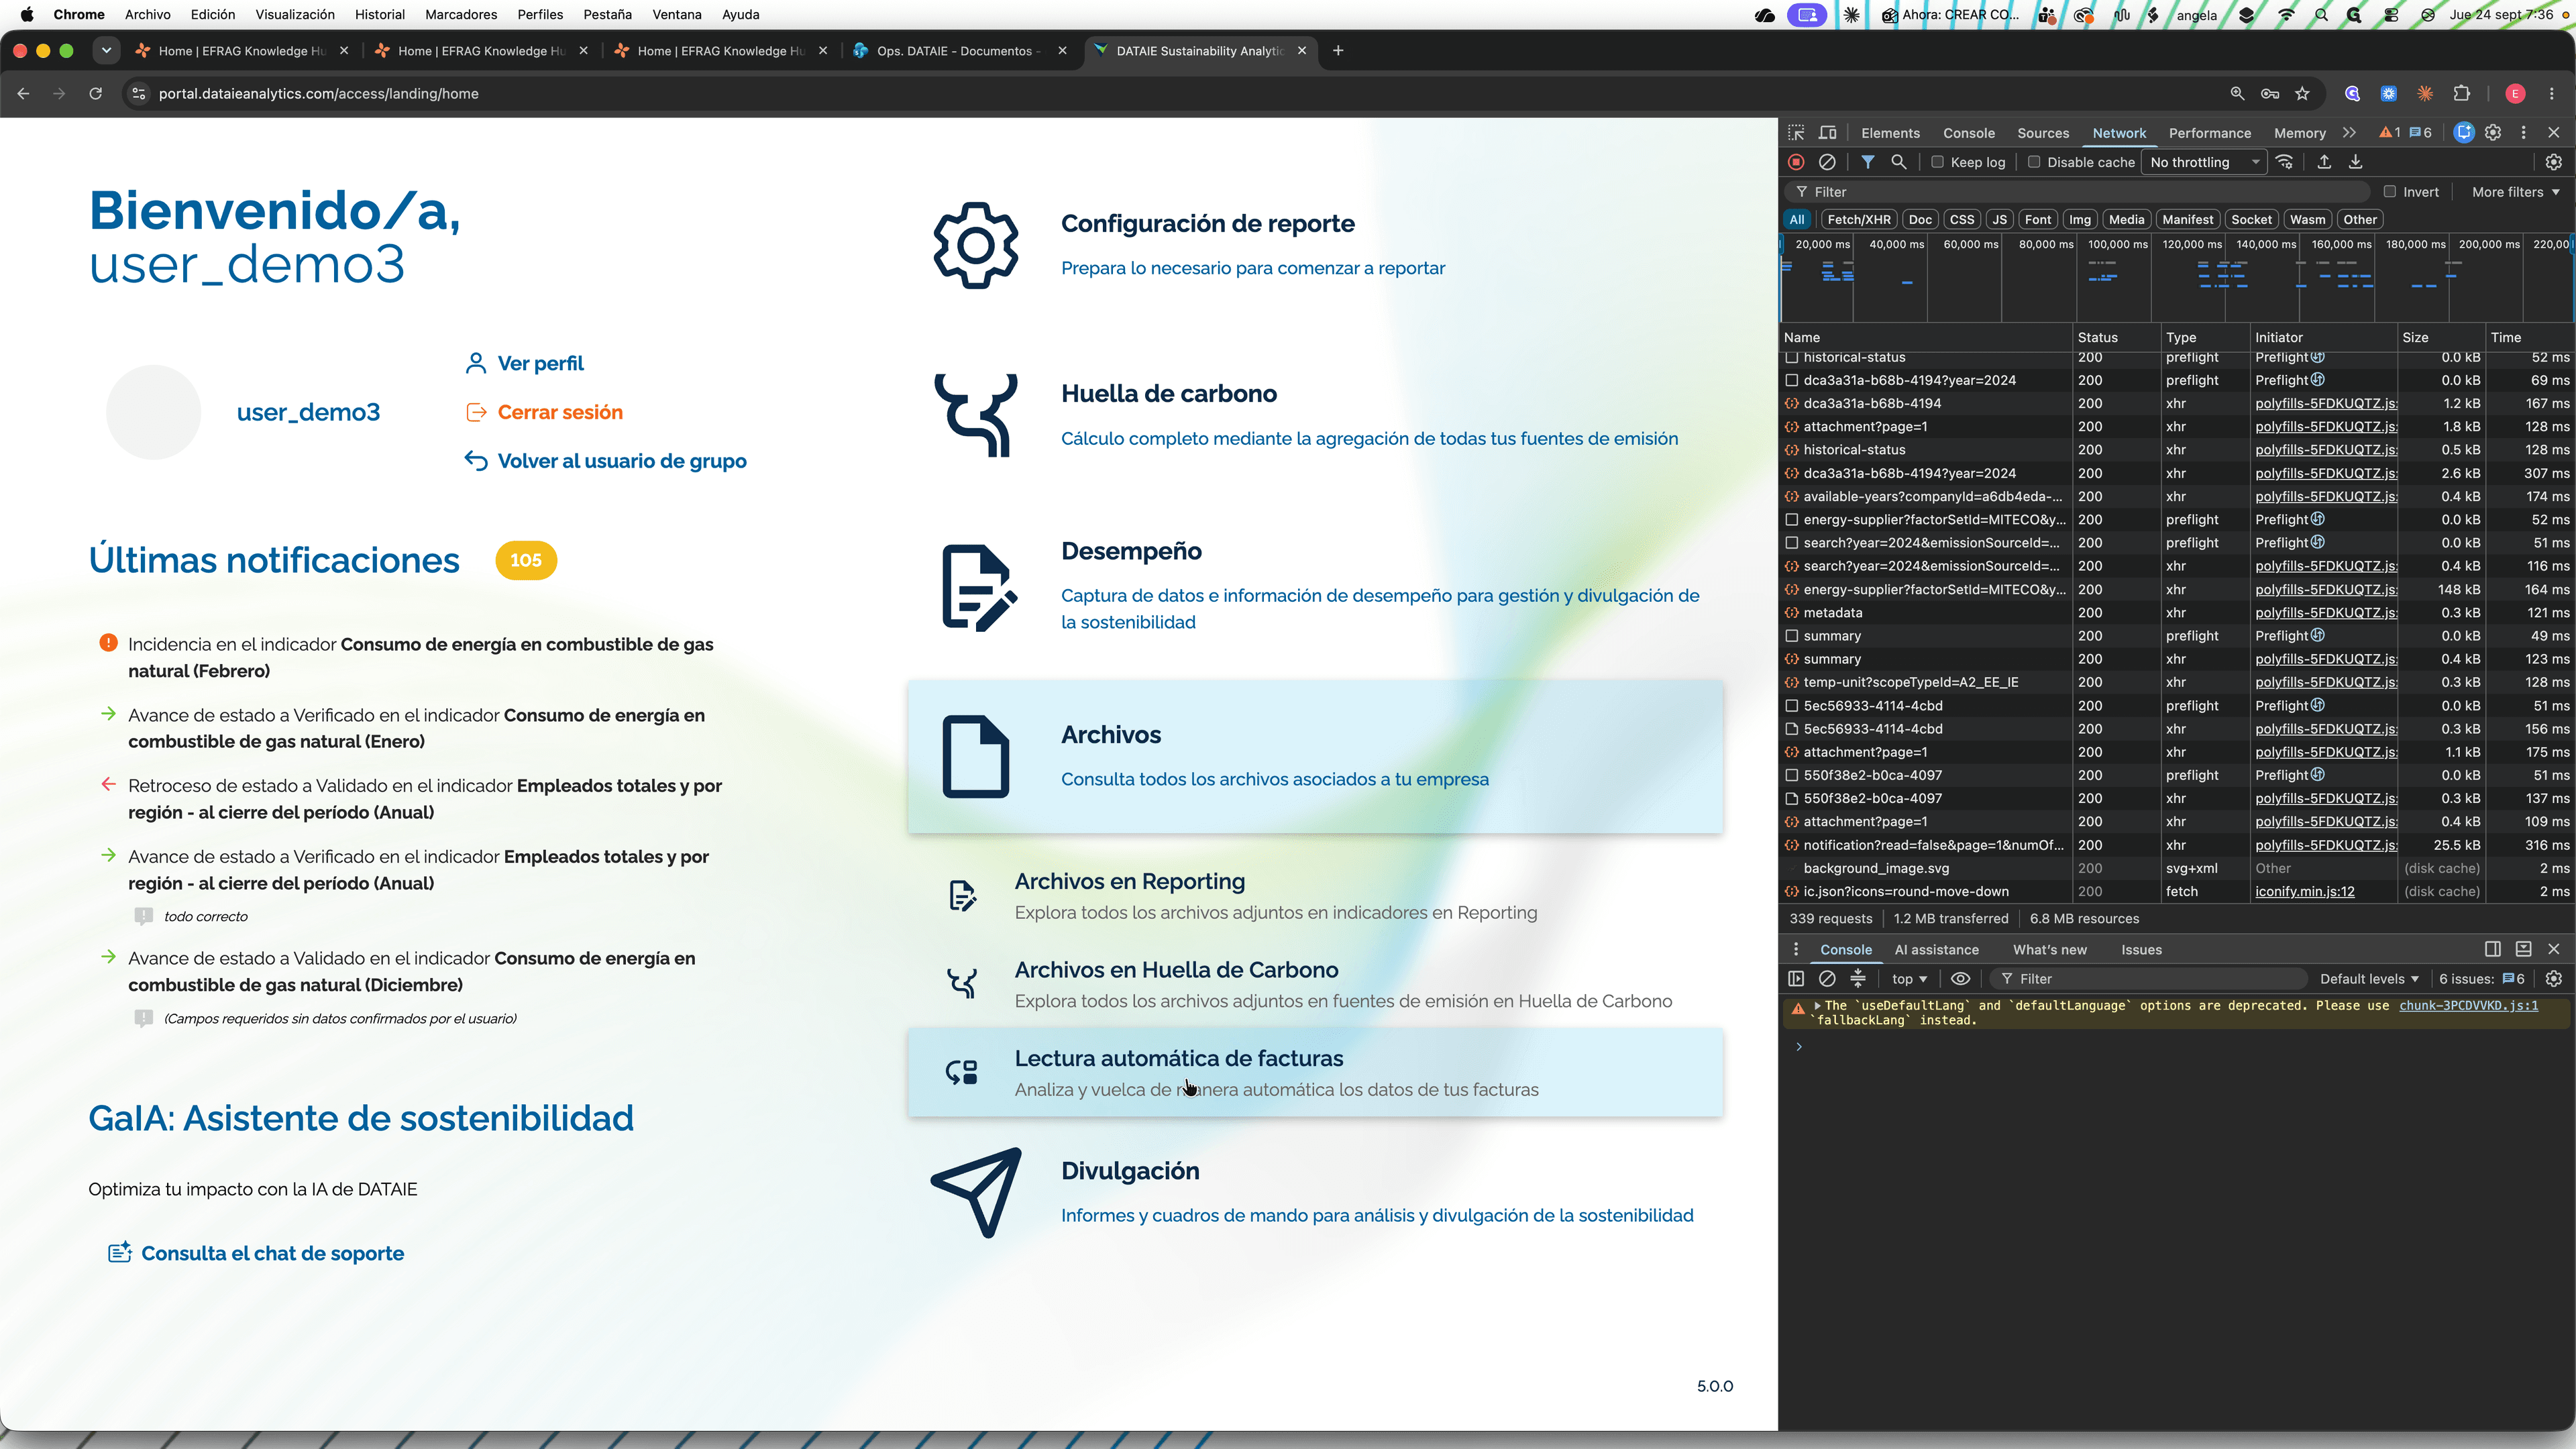
Task: Clear the console output
Action: coord(1827,979)
